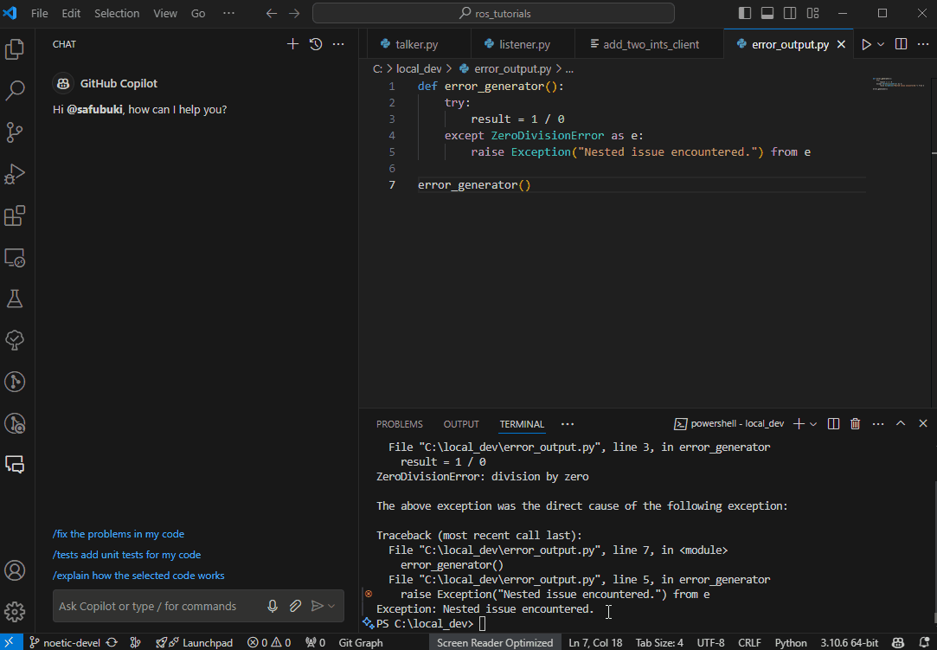Screen dimensions: 937x650
Task: Synchronize changes icon in status bar
Action: click(x=112, y=642)
